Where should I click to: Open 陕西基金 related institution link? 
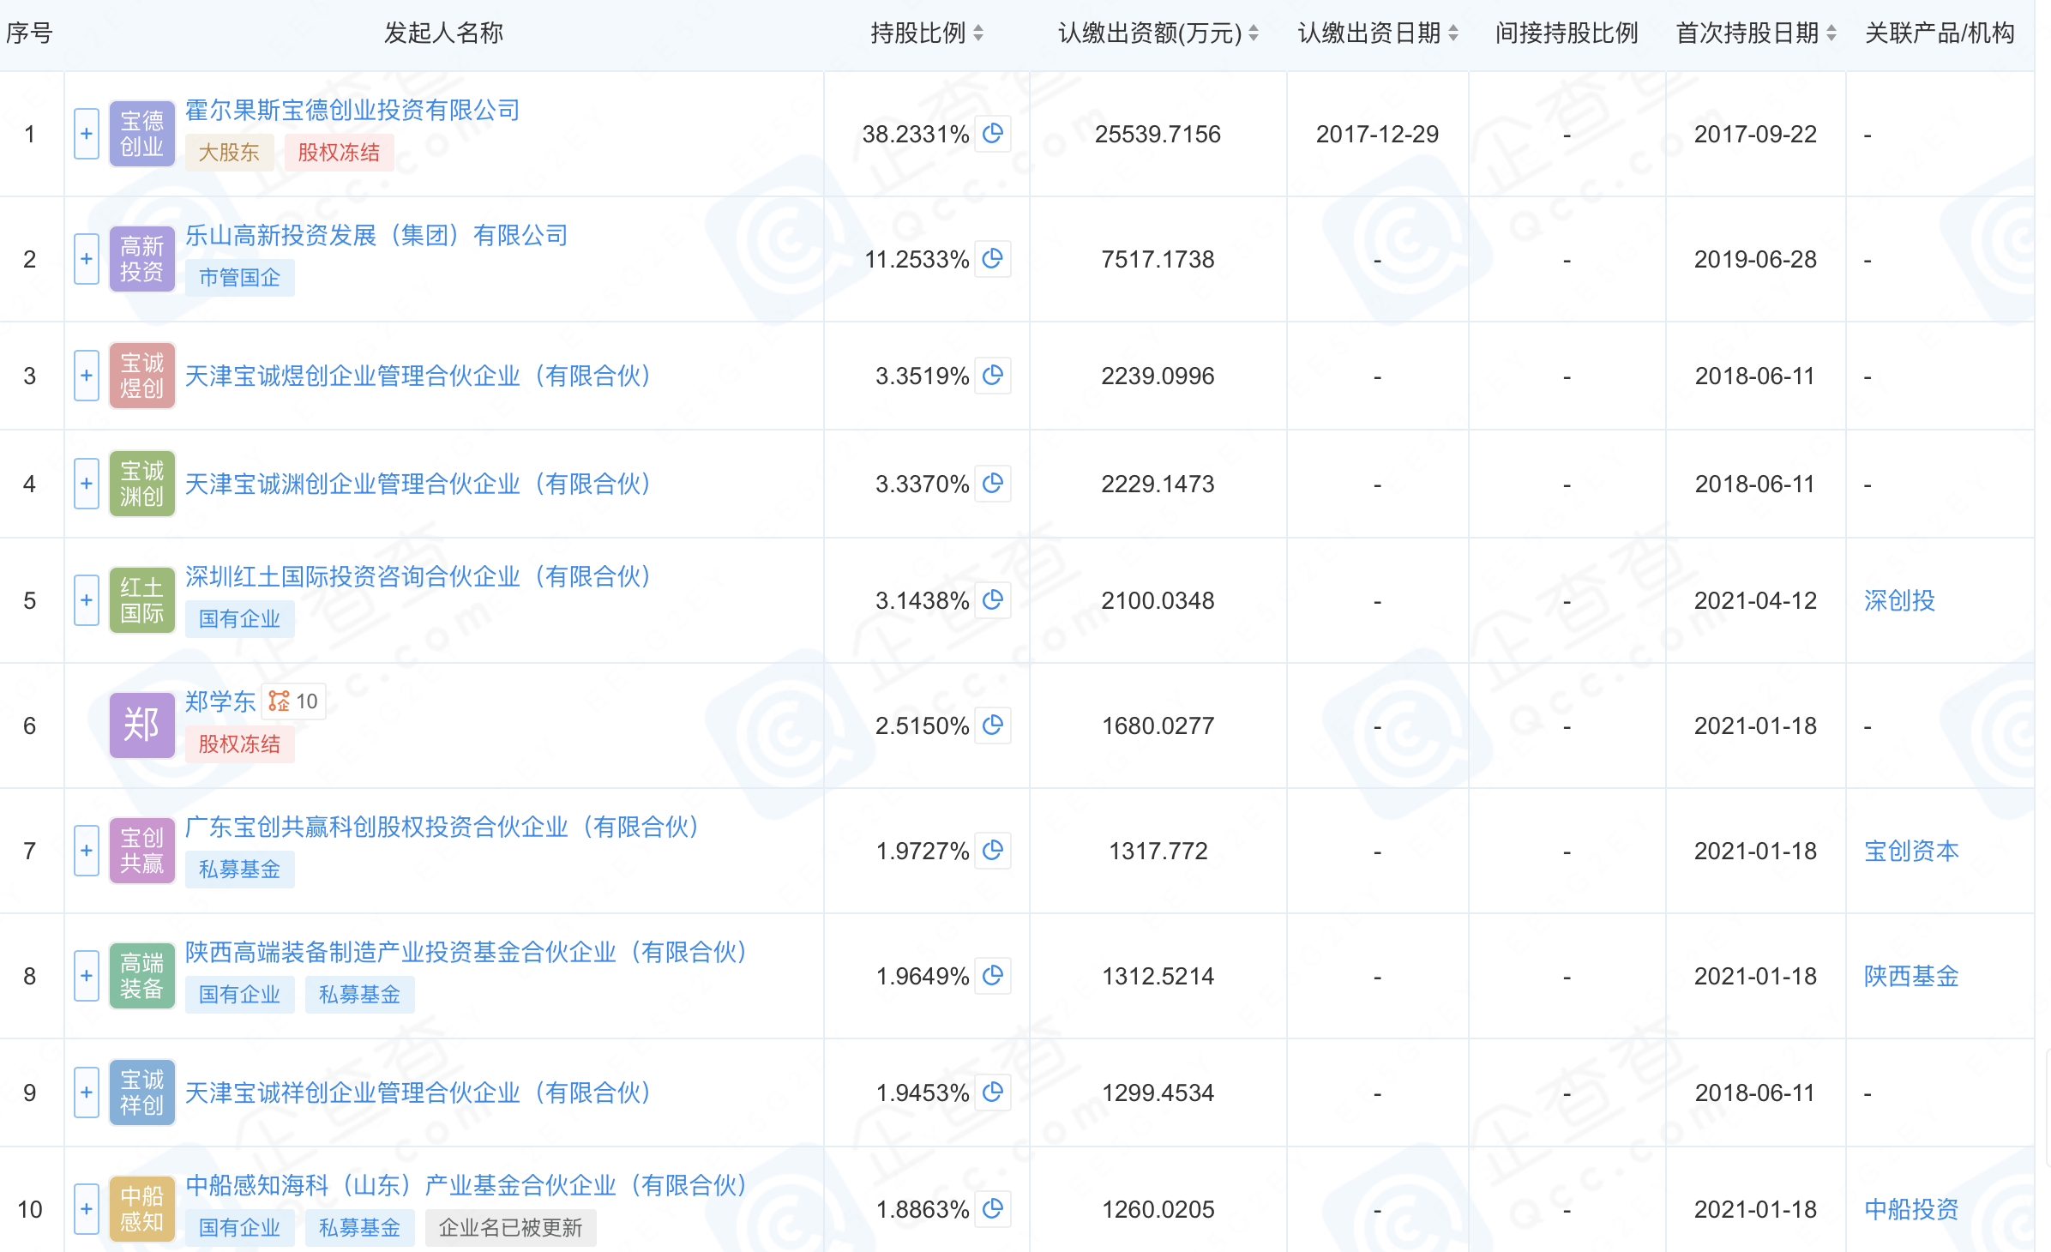click(1911, 976)
